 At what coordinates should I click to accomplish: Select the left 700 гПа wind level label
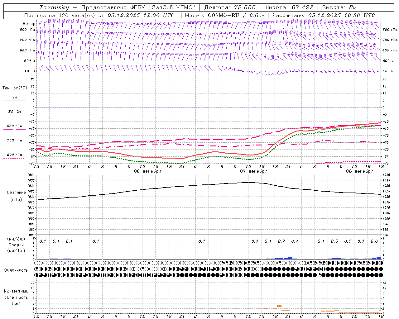27,40
